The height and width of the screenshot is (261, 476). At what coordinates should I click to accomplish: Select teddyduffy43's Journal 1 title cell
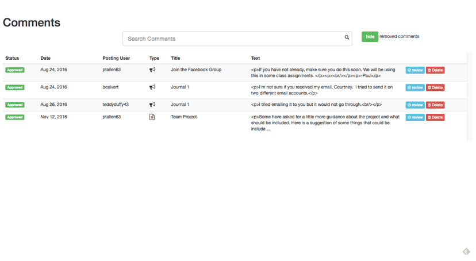coord(180,105)
